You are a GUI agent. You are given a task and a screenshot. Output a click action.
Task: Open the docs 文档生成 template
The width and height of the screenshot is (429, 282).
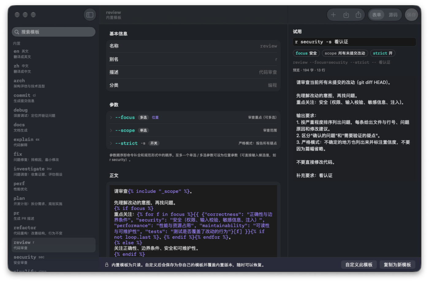point(54,127)
